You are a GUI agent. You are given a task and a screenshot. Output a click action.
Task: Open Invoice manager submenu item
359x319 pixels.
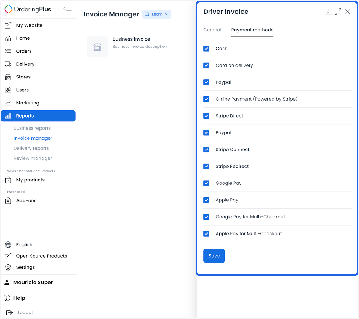pyautogui.click(x=33, y=138)
